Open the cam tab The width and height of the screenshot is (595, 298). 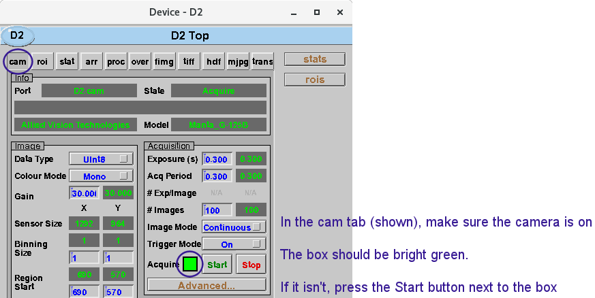pos(18,61)
